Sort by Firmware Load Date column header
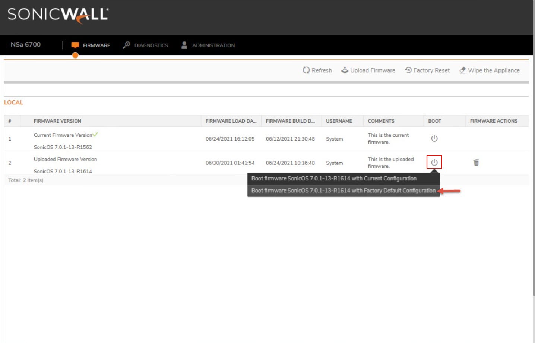Image resolution: width=535 pixels, height=343 pixels. click(231, 121)
